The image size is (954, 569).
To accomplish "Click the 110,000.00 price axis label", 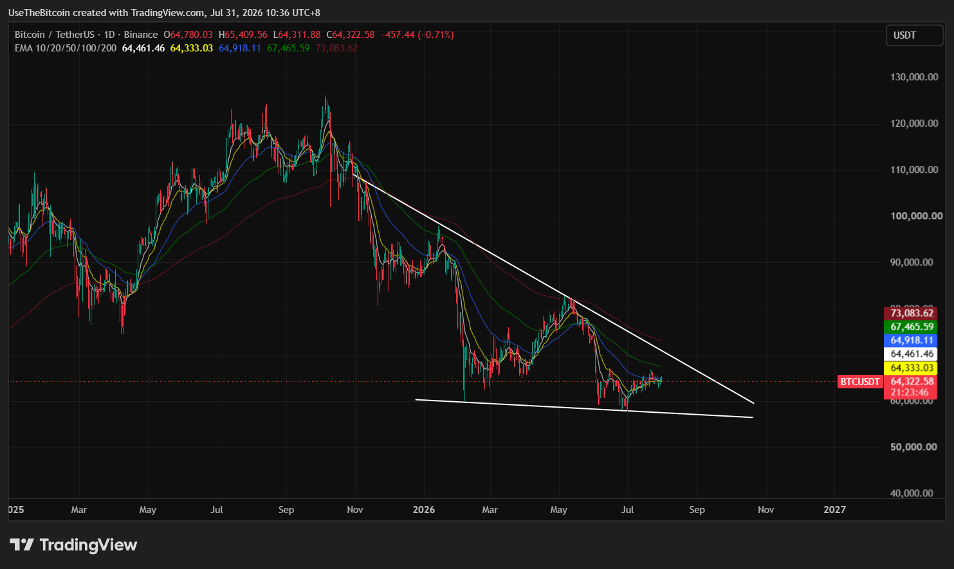I will (914, 170).
